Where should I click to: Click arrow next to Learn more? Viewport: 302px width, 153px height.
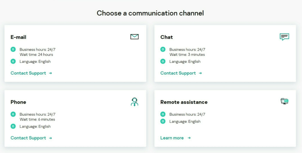coord(189,138)
